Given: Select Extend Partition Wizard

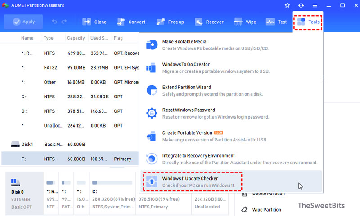Looking at the screenshot, I should pos(231,90).
